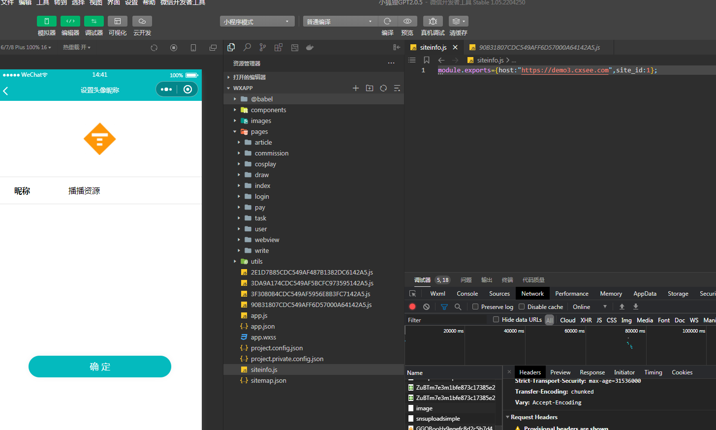Click the detach simulator window icon
Screen dimensions: 716x430
coord(213,48)
